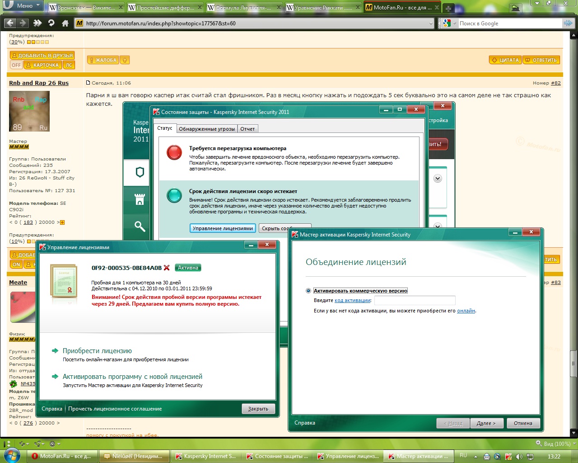Click the blue search go arrow

click(x=568, y=23)
